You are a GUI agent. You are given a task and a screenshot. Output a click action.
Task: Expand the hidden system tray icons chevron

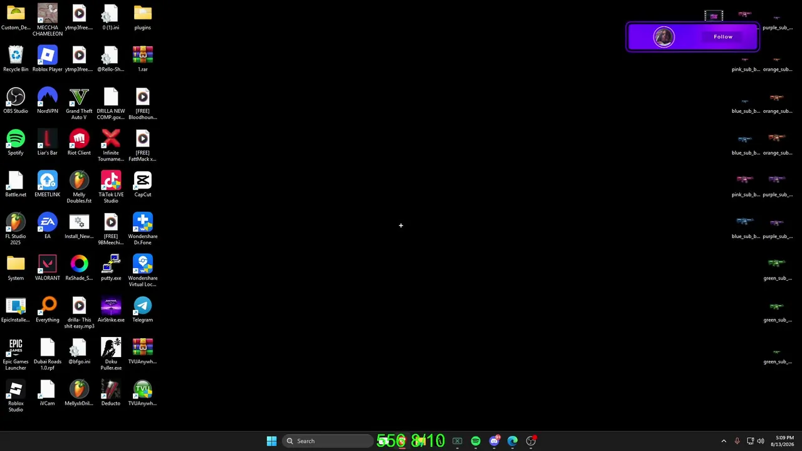coord(724,441)
